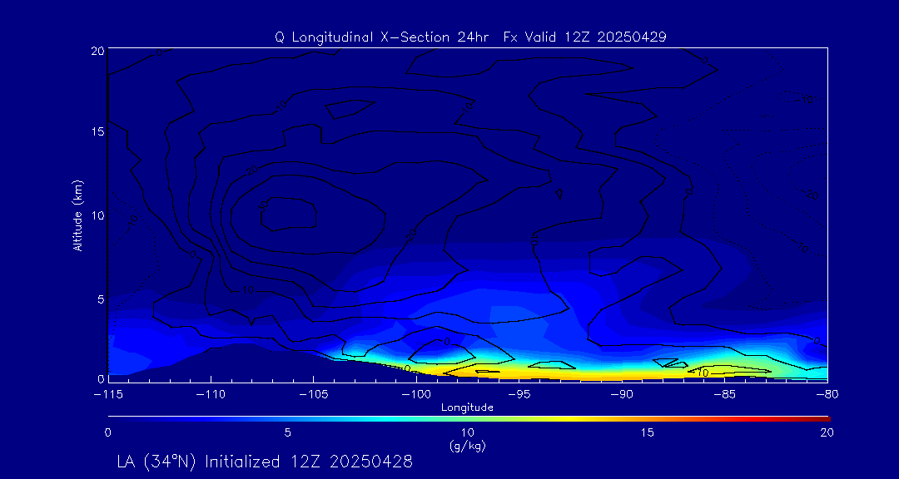Click the "10" altitude axis tick label
The image size is (899, 479).
coord(97,215)
